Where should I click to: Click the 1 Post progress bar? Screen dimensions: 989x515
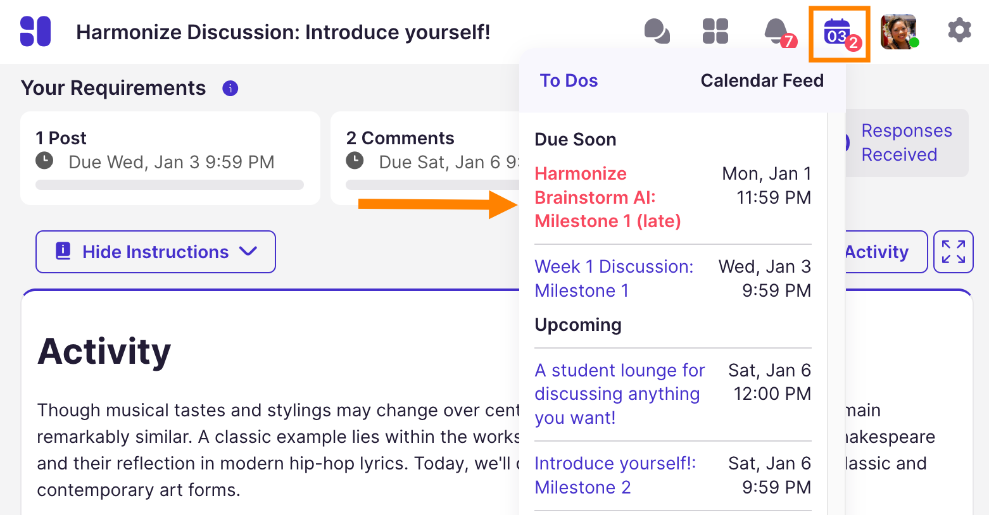point(170,185)
